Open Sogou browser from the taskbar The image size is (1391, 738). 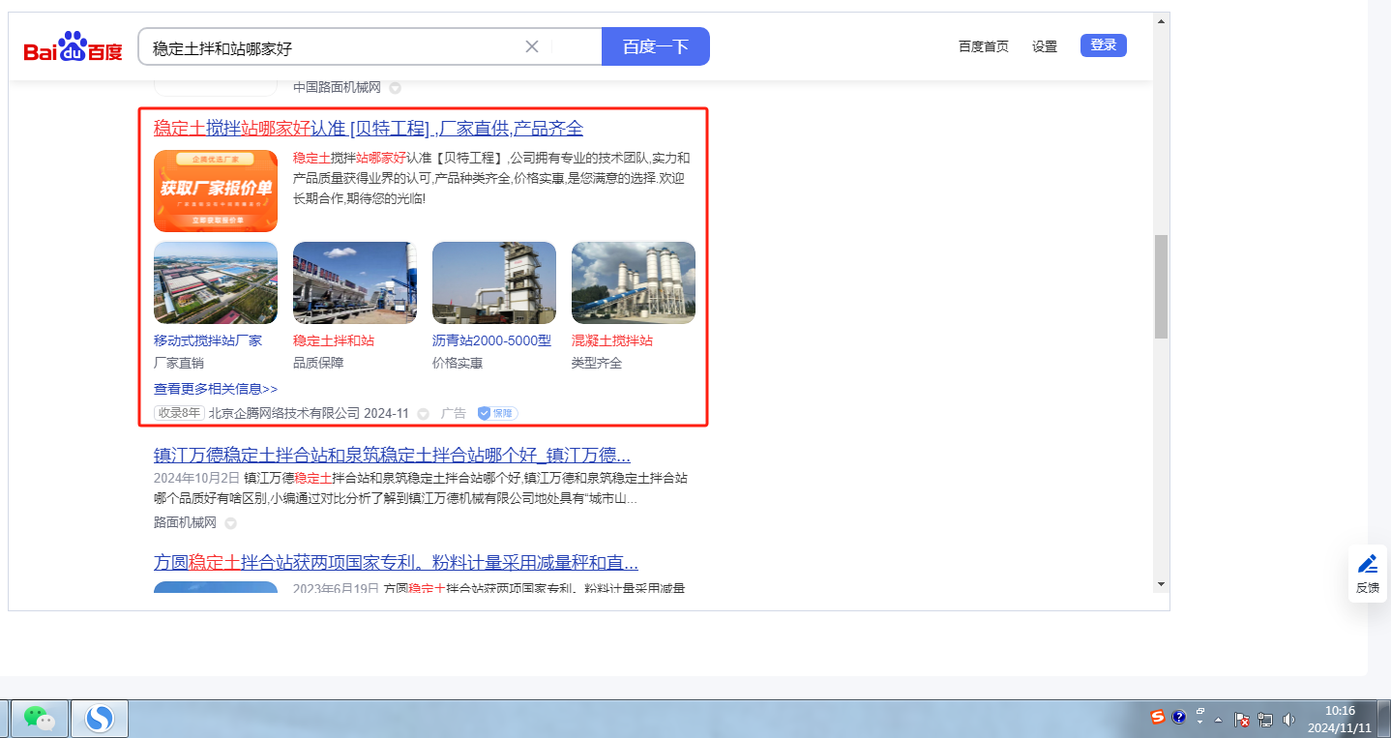tap(100, 718)
